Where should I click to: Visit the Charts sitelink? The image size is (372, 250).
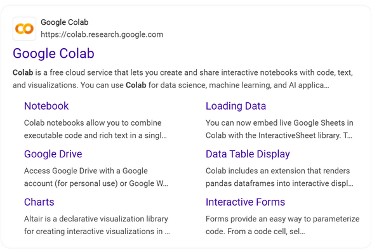[x=39, y=202]
